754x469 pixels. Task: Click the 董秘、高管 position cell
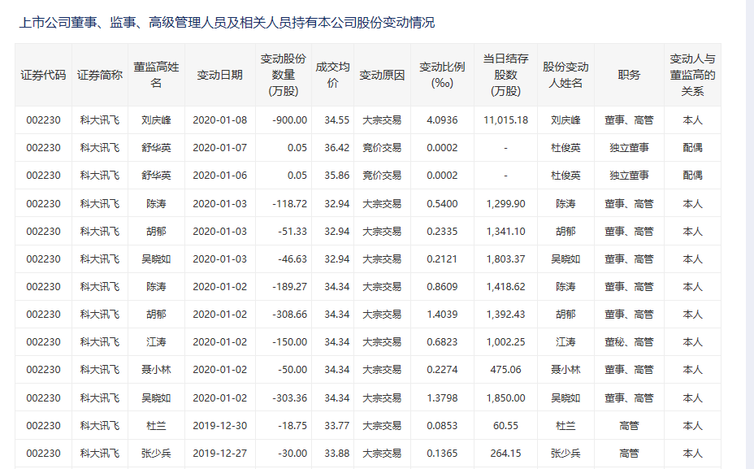[x=629, y=342]
